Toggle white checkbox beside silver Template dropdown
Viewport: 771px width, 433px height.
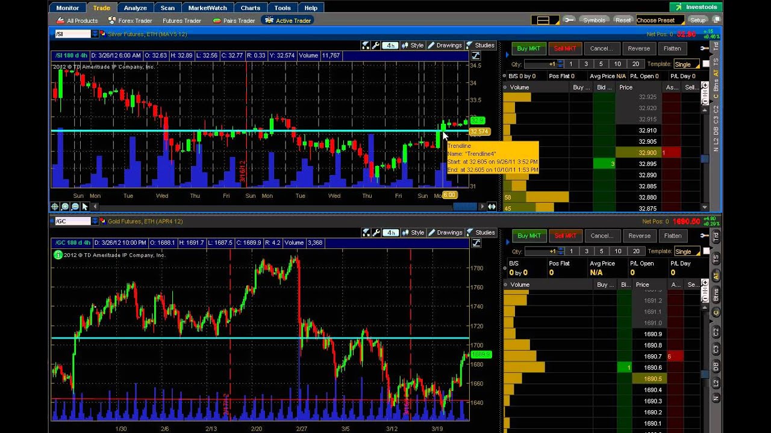click(x=706, y=64)
